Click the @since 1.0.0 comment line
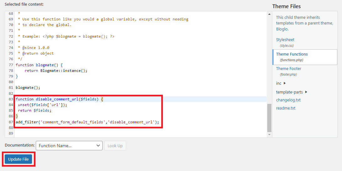The image size is (342, 171). (34, 48)
